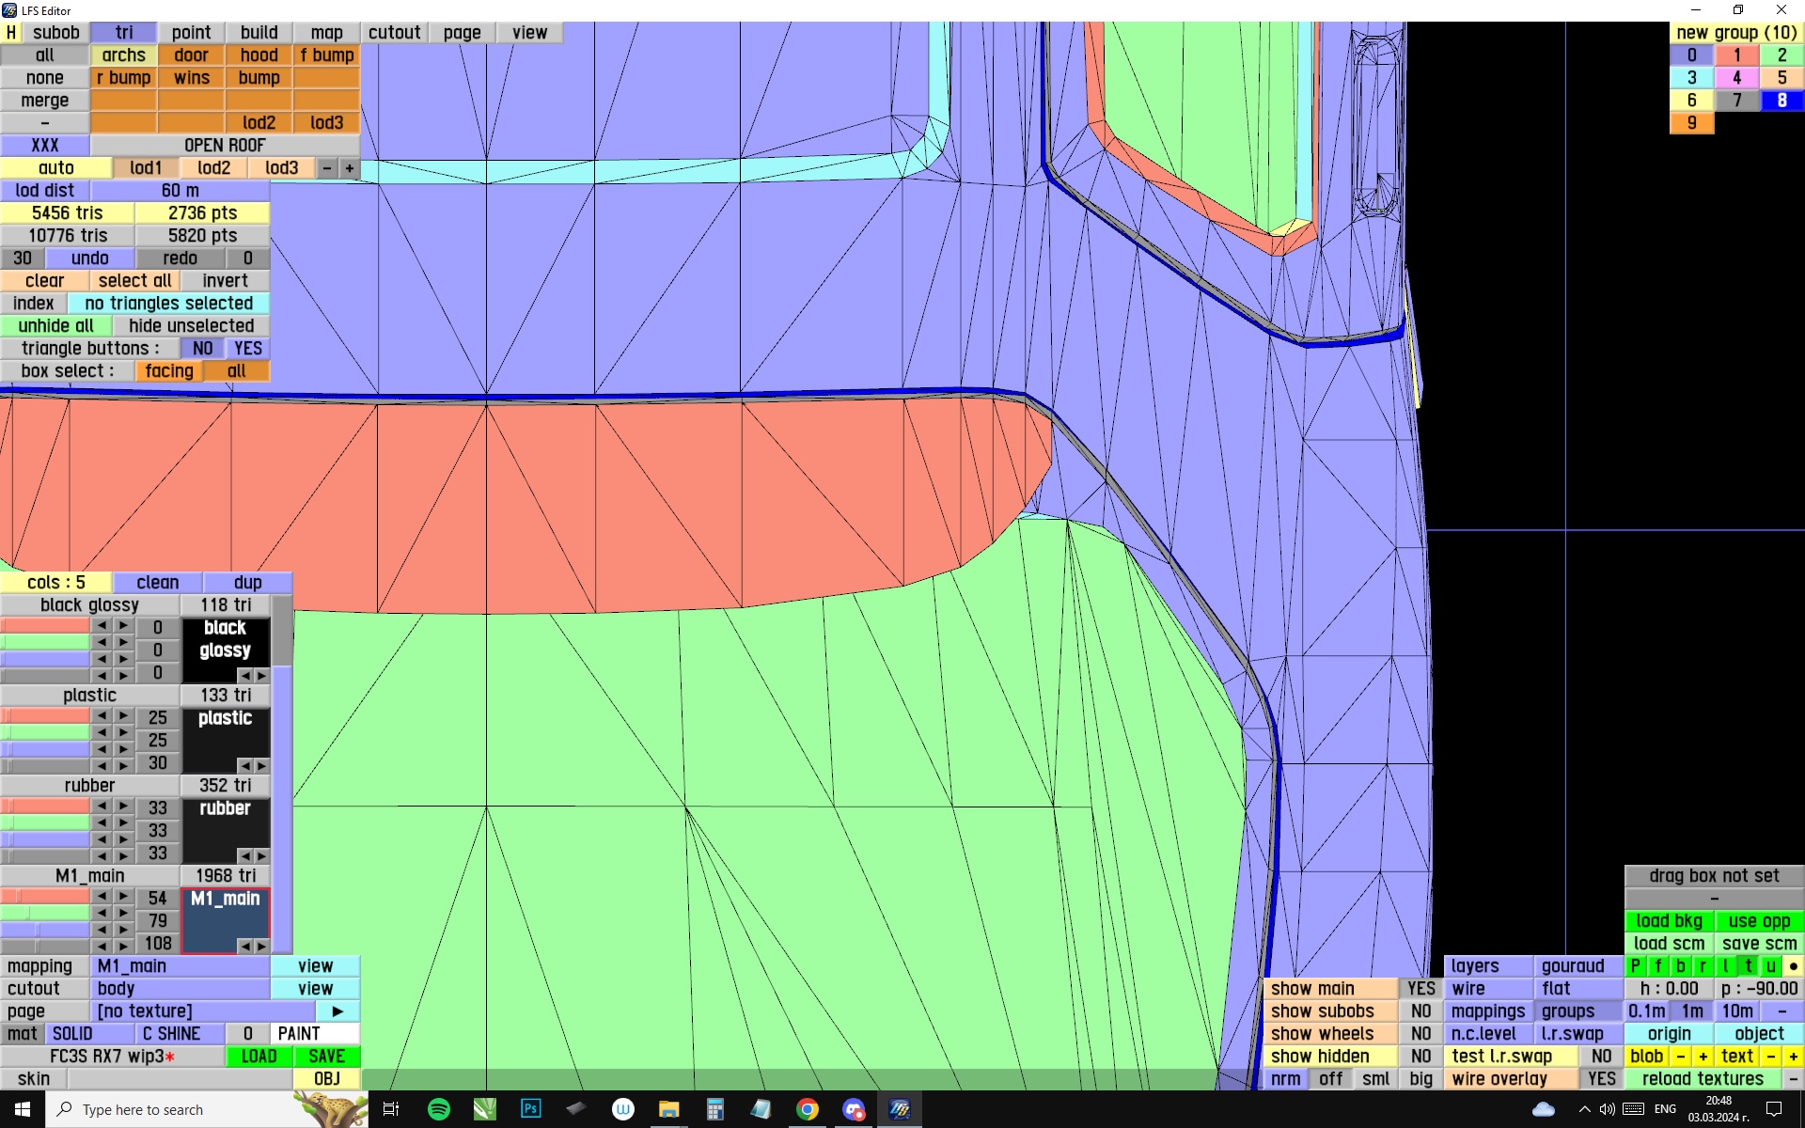This screenshot has height=1128, width=1805.
Task: Click the H button in top-left corner
Action: pyautogui.click(x=11, y=33)
